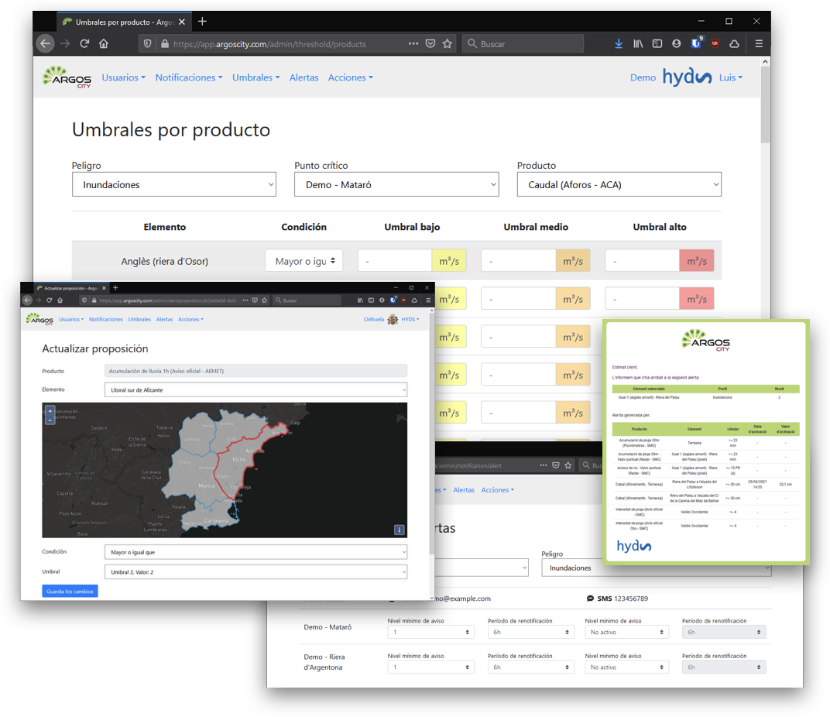Save to Pocket in the Umbrales window
830x717 pixels.
[430, 43]
